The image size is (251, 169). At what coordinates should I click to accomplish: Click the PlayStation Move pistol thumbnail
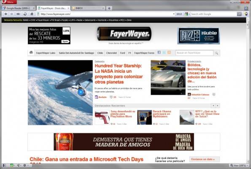point(102,117)
